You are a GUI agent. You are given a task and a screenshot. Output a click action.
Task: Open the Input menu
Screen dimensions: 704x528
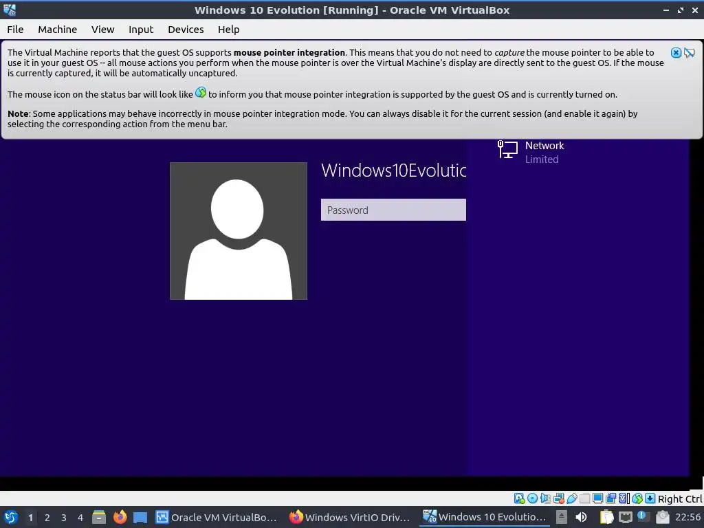tap(141, 29)
